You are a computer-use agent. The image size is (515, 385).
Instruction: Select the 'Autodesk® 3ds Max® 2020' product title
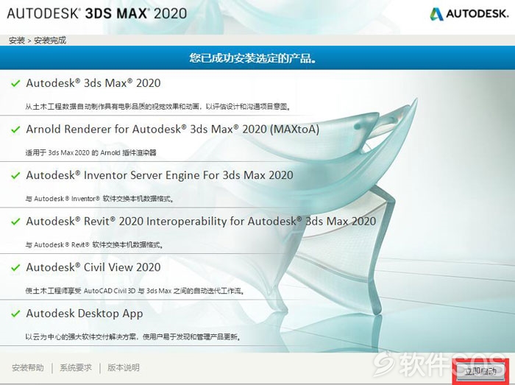[93, 82]
